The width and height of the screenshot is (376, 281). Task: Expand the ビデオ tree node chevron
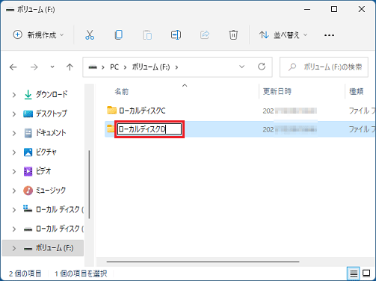[x=14, y=171]
